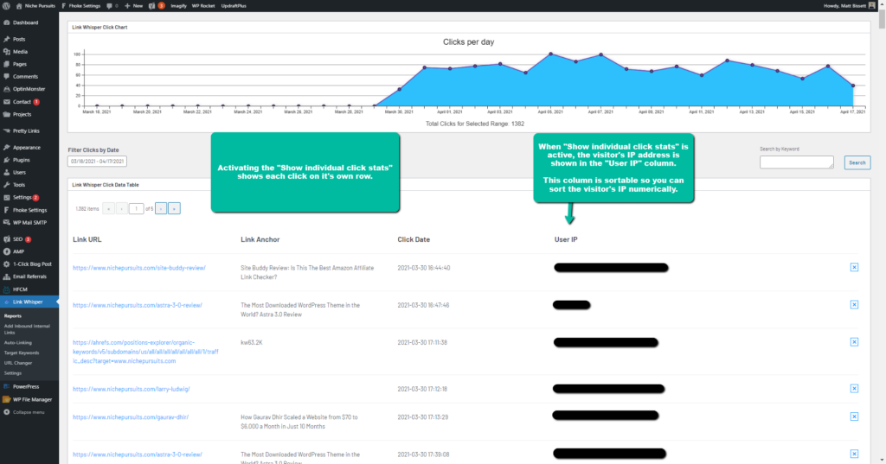Open Fhoke Settings in the top admin bar
The height and width of the screenshot is (464, 886).
tap(80, 6)
